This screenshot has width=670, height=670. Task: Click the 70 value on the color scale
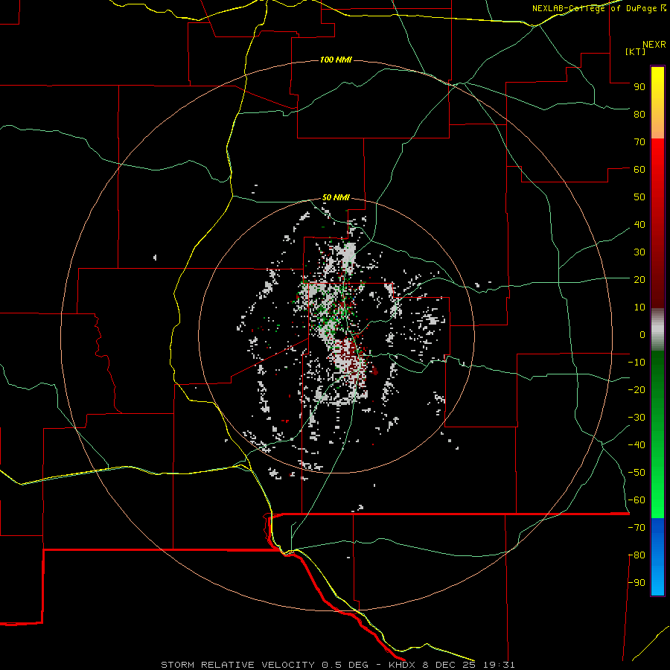(x=639, y=142)
